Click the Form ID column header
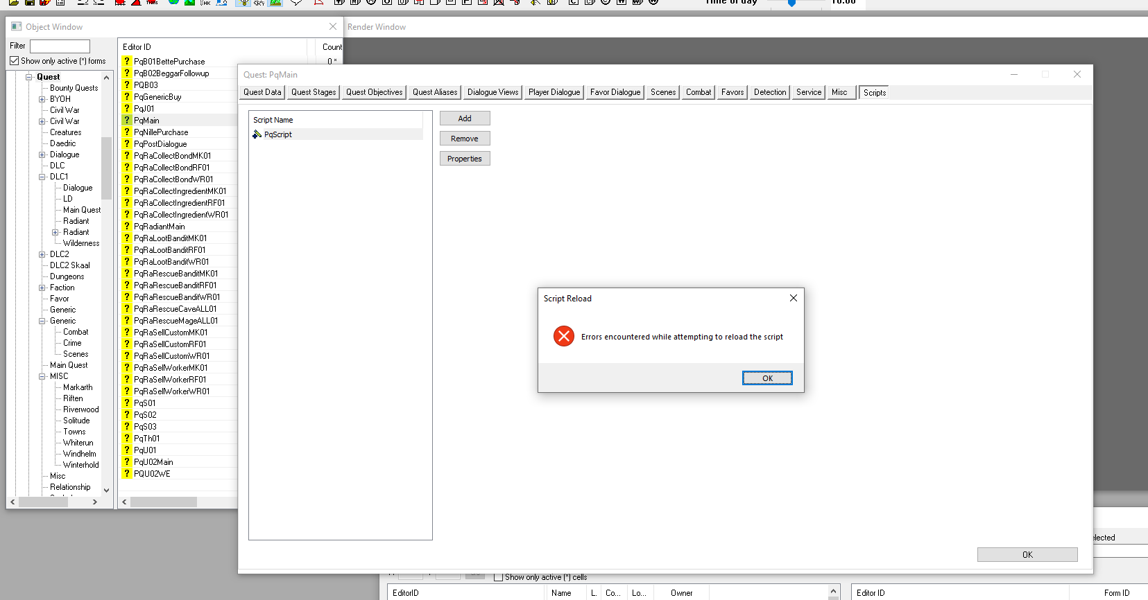Viewport: 1148px width, 600px height. (x=1116, y=593)
